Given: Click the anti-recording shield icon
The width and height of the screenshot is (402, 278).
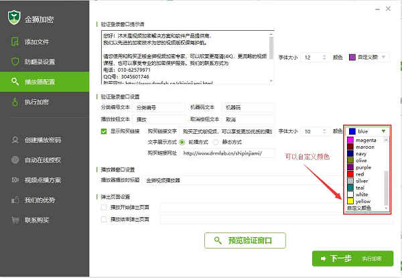Looking at the screenshot, I should (x=15, y=62).
